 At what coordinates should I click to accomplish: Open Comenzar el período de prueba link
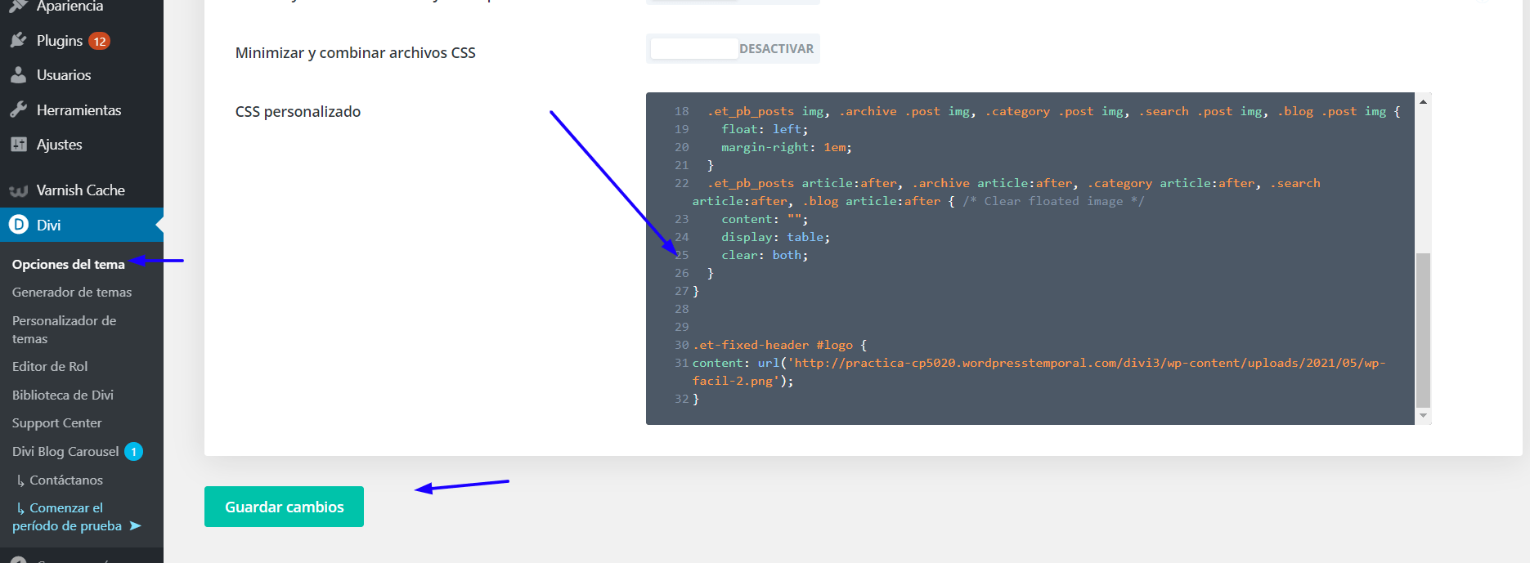click(x=67, y=516)
